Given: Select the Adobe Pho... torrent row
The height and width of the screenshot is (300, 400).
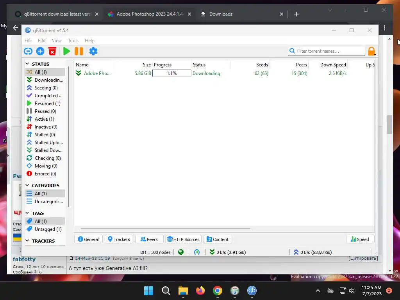Looking at the screenshot, I should 224,73.
